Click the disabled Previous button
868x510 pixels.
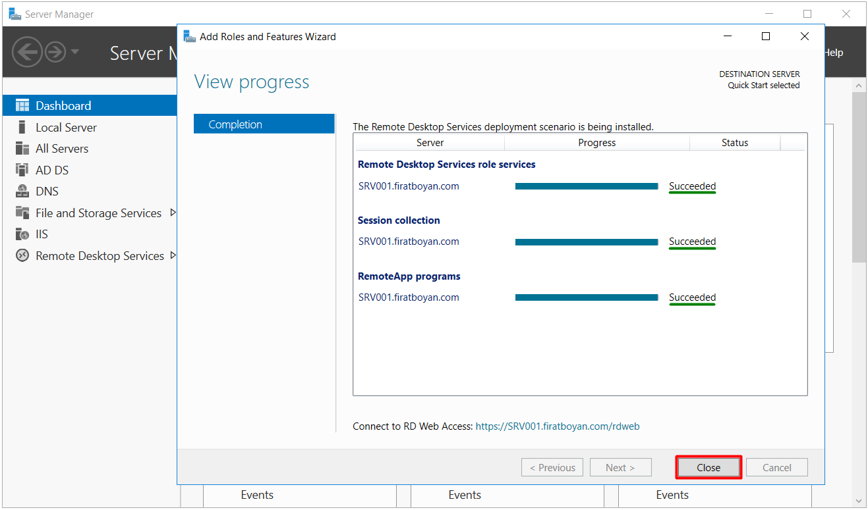click(x=552, y=467)
